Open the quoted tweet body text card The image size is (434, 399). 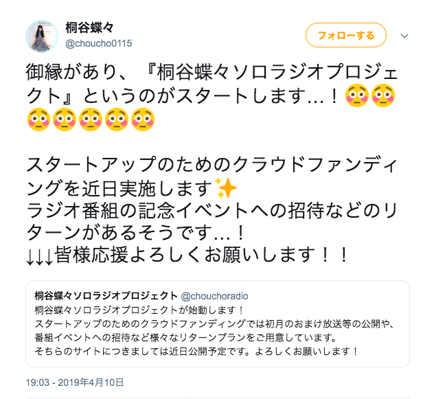pos(218,323)
